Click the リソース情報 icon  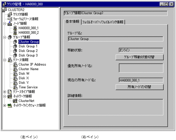pyautogui.click(x=10, y=60)
